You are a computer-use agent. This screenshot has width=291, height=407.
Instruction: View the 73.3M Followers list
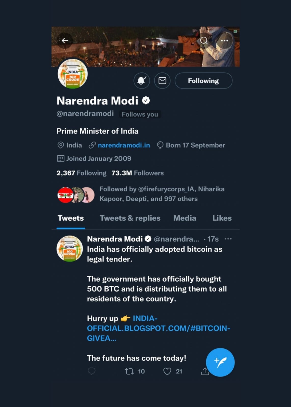point(138,173)
